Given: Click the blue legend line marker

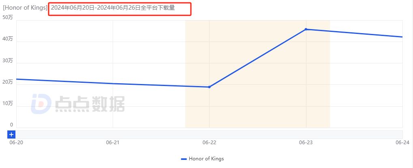Looking at the screenshot, I should (184, 159).
